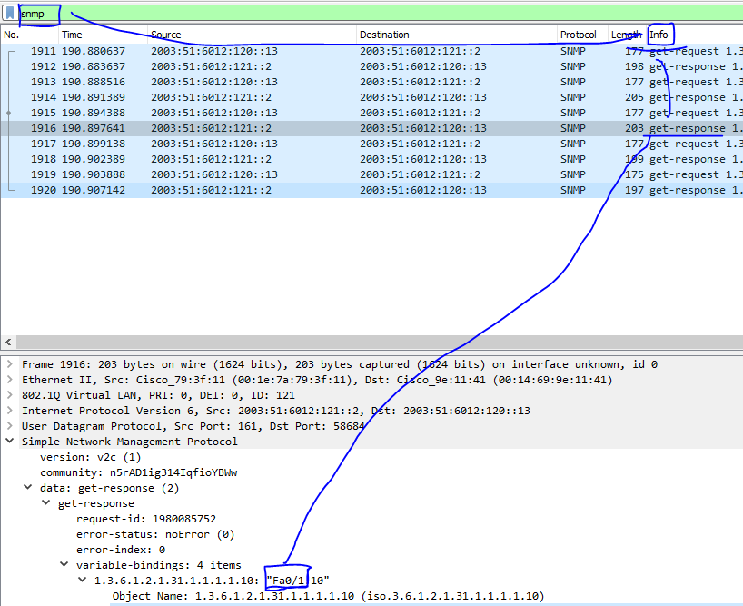743x606 pixels.
Task: Select packet 1919 with length 175
Action: (x=371, y=174)
